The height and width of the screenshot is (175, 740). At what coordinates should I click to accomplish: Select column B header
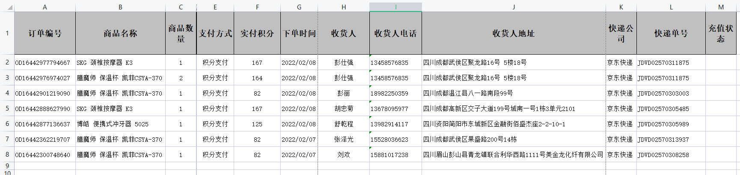120,7
